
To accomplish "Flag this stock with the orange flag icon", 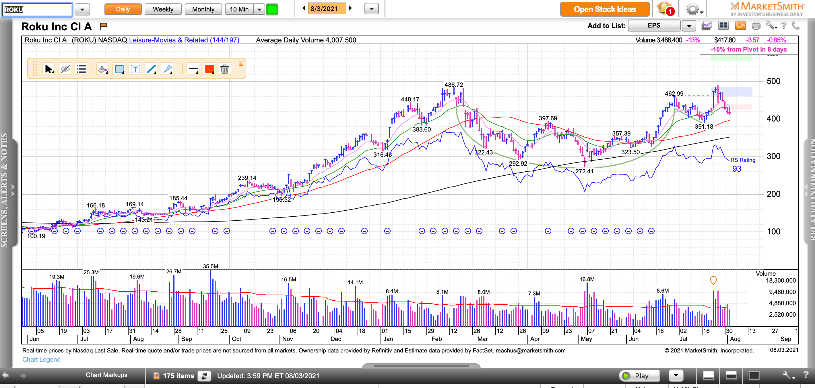I will (x=104, y=26).
